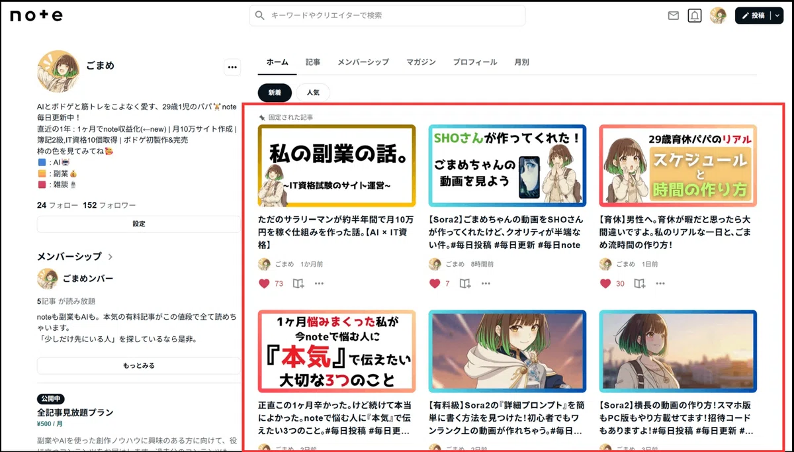Open the three-dot profile menu beside ごまめ

(232, 67)
